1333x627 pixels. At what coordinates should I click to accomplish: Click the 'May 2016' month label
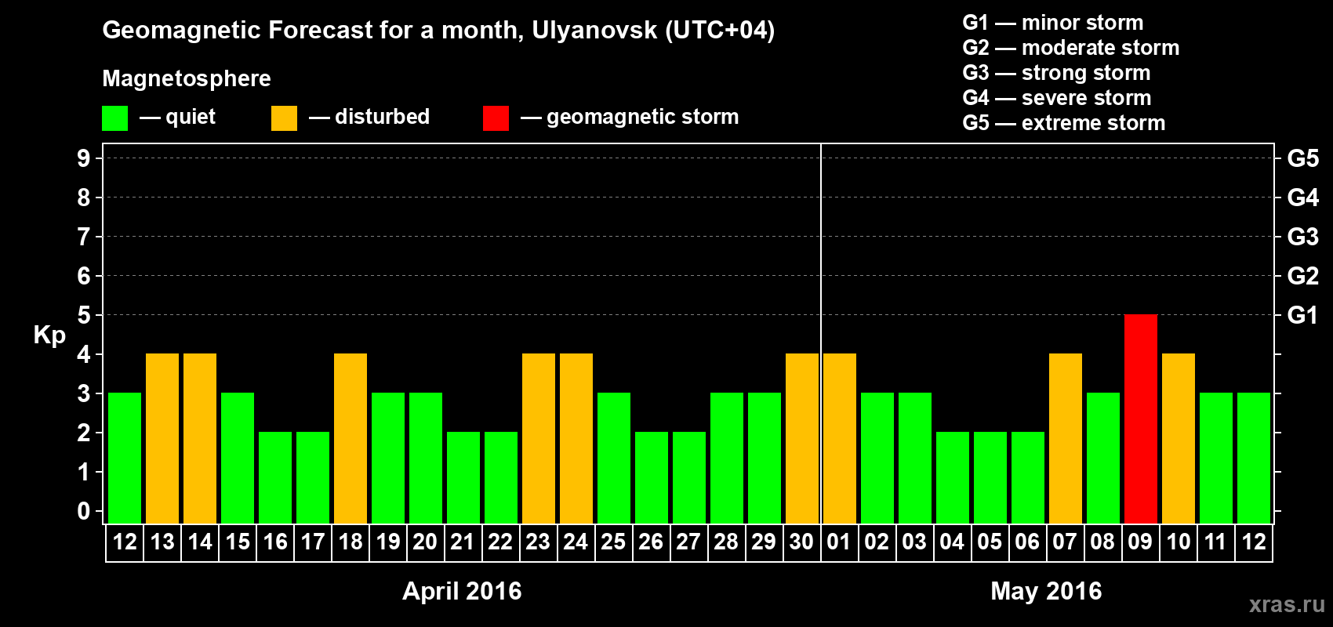pos(1046,591)
